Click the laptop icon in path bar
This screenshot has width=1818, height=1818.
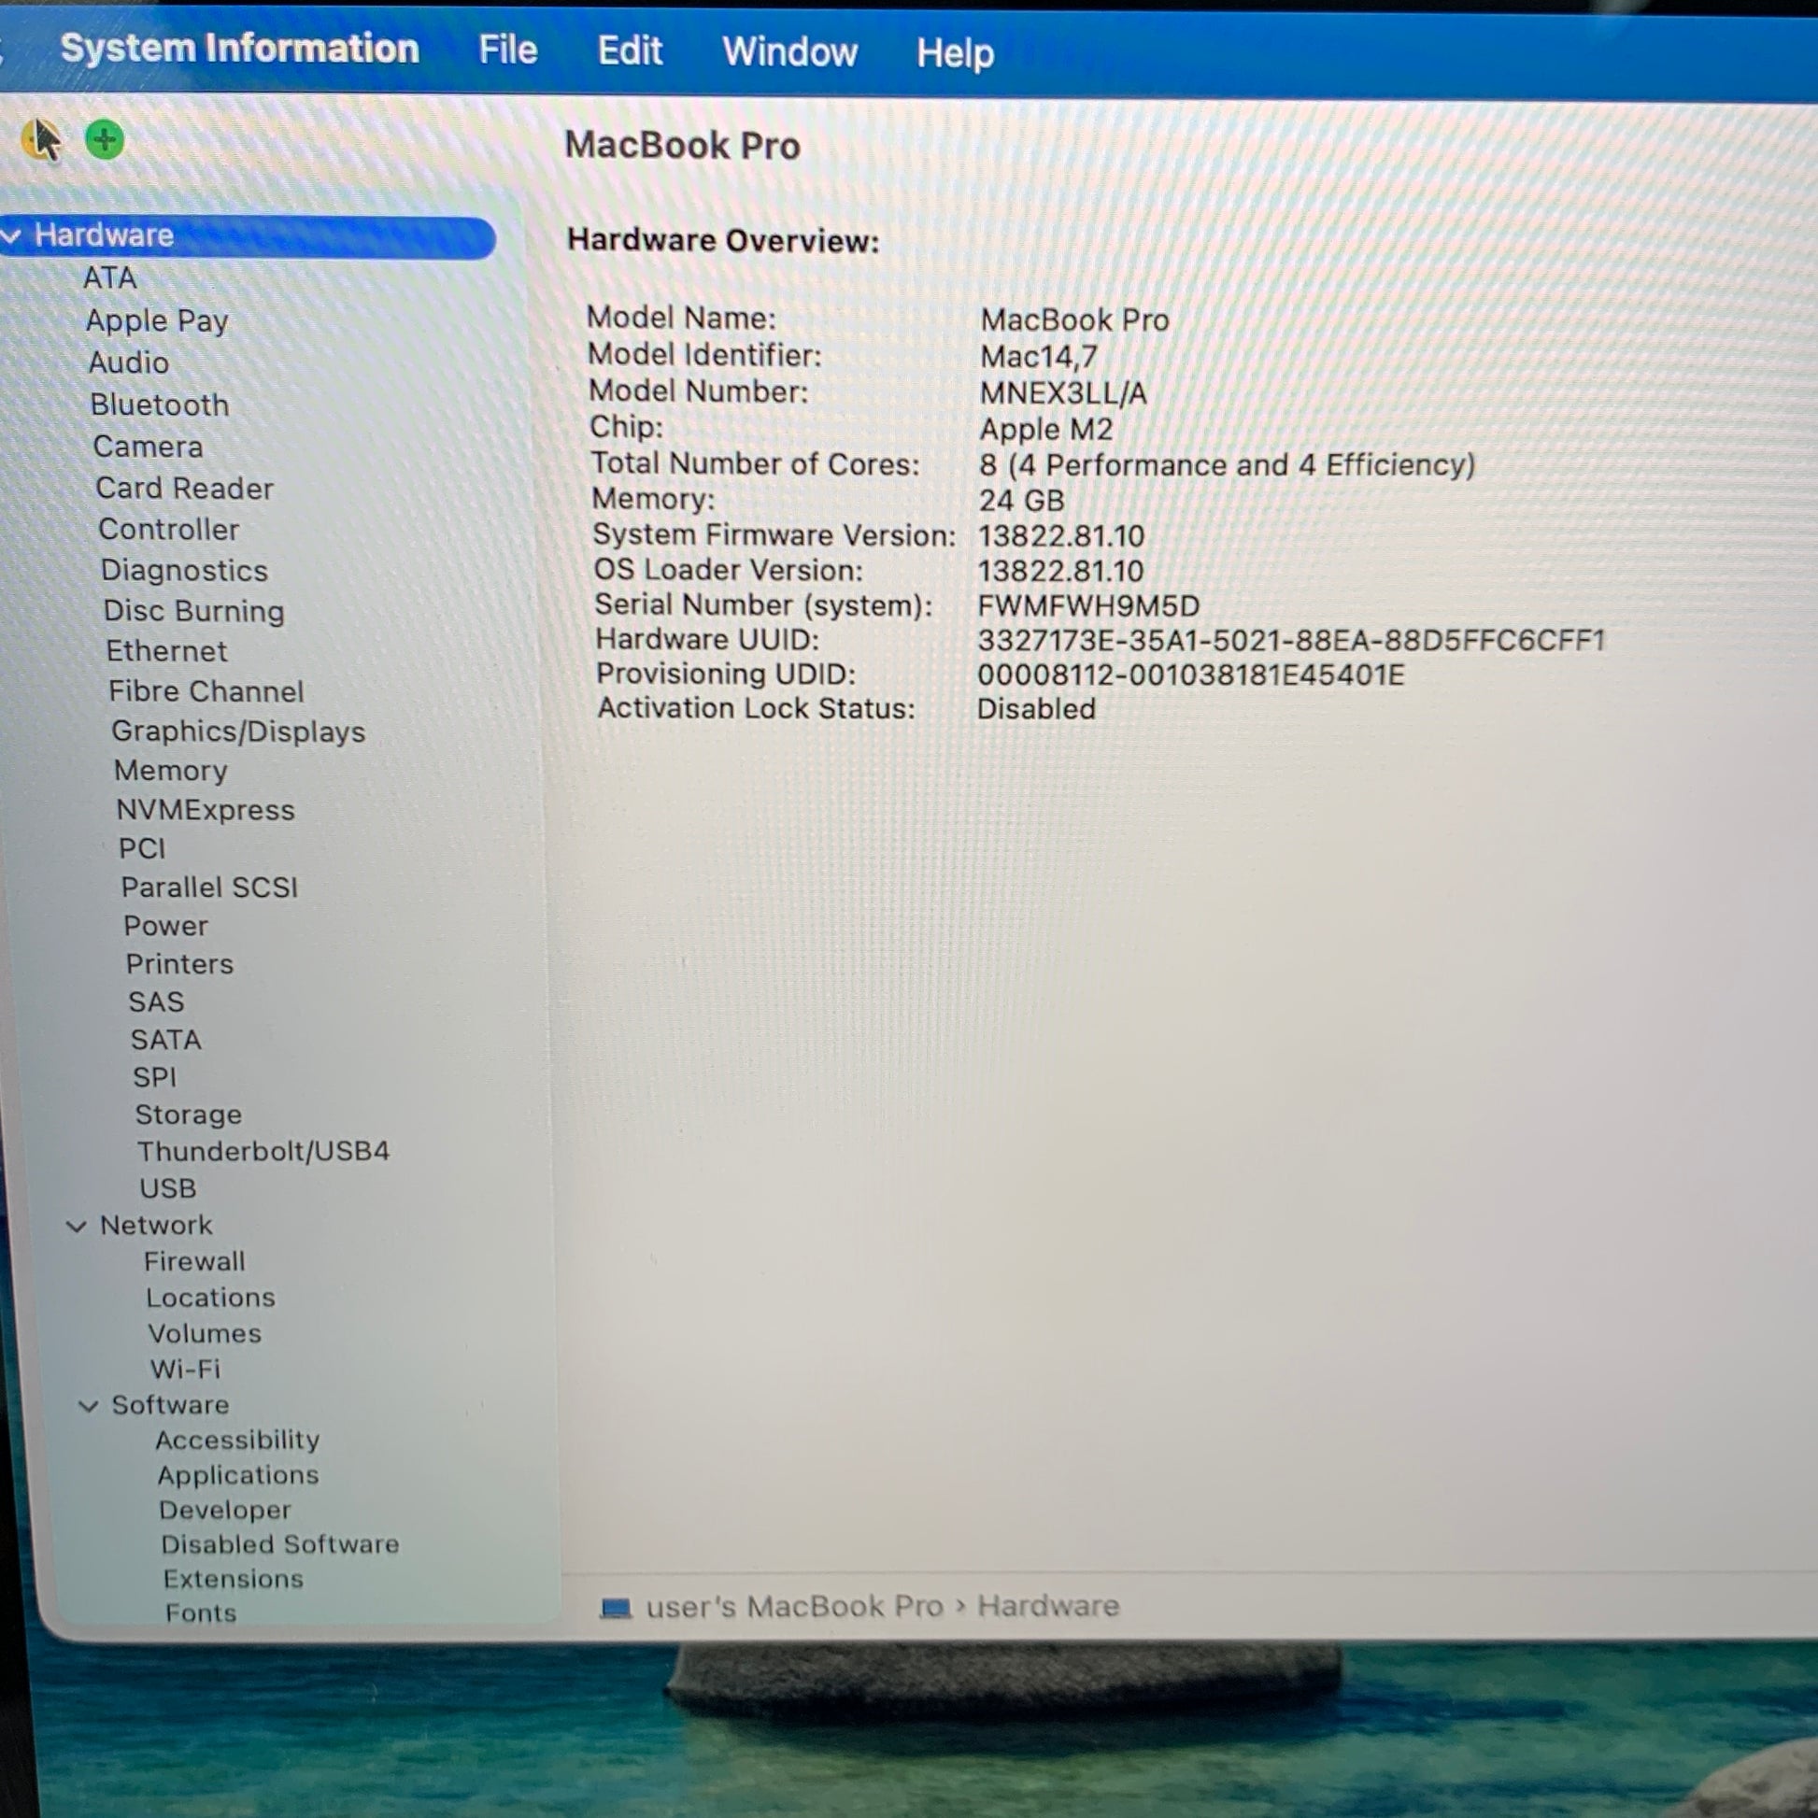(616, 1608)
